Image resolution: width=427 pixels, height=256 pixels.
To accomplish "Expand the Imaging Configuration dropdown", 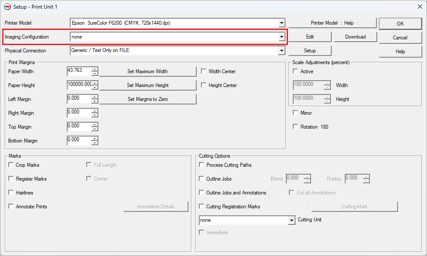I will tap(281, 37).
